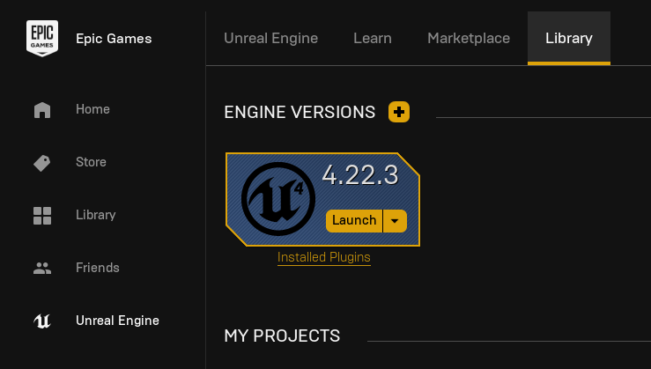The height and width of the screenshot is (369, 651).
Task: Select the Library tab at top
Action: (569, 38)
